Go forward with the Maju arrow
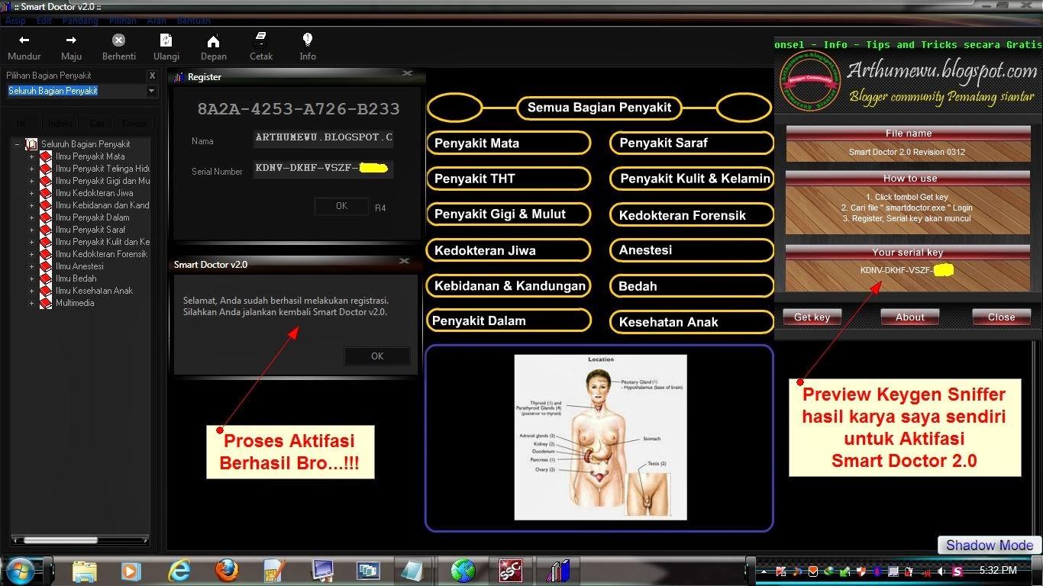Viewport: 1043px width, 586px height. [x=71, y=40]
